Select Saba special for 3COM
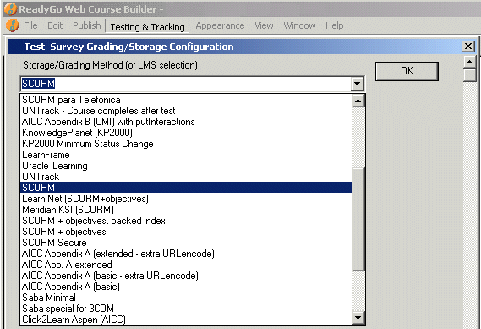 pos(186,309)
